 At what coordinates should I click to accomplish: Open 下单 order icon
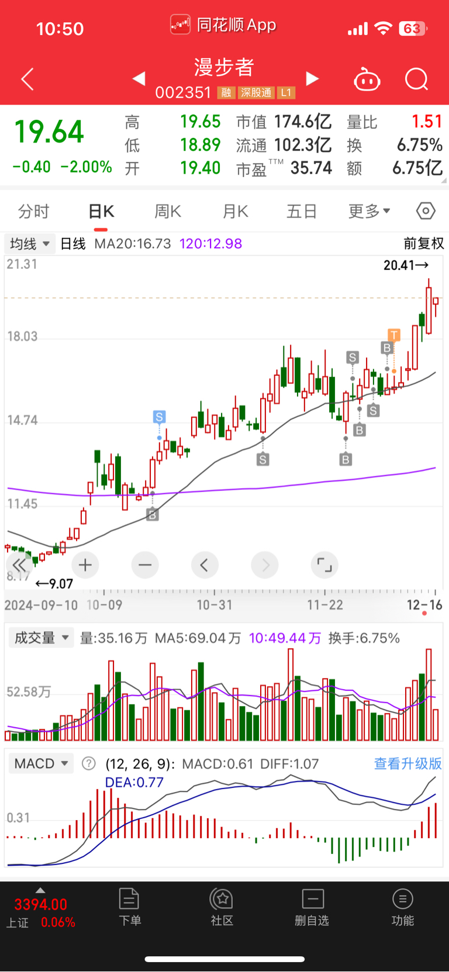click(129, 907)
